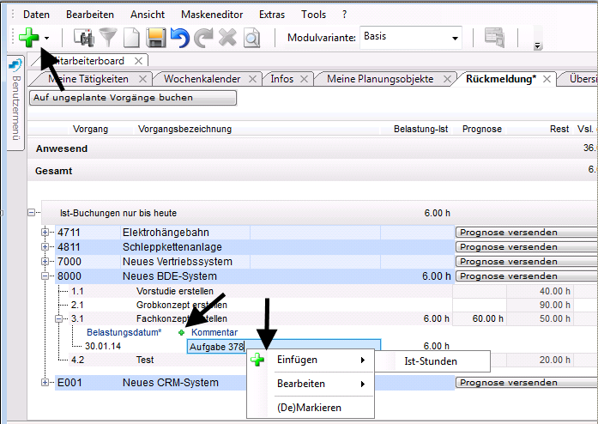Collapse project 8000 Neues BDE-System
The width and height of the screenshot is (598, 424).
(45, 276)
